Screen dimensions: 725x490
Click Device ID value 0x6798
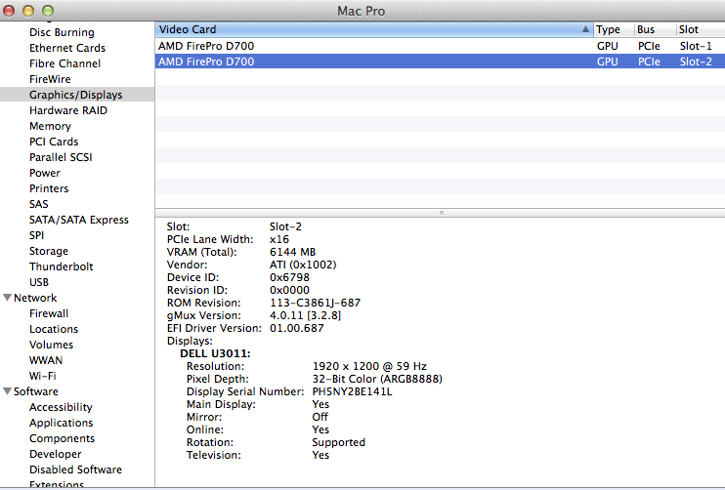pyautogui.click(x=289, y=277)
